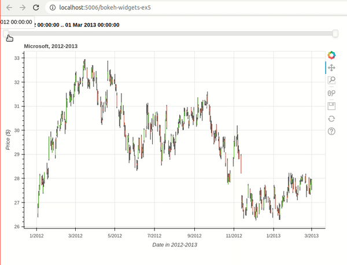Click the '31' y-axis tick label
Screen dimensions: 347x265
[x=17, y=106]
